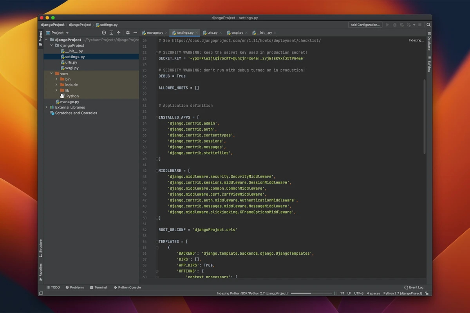Expand External Libraries node
The image size is (470, 313).
tap(46, 107)
